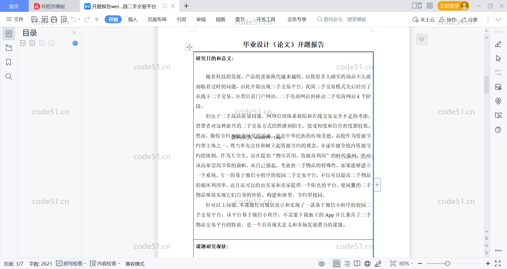Click the demote level minus icon in 目录
The width and height of the screenshot is (507, 269).
coord(51,43)
